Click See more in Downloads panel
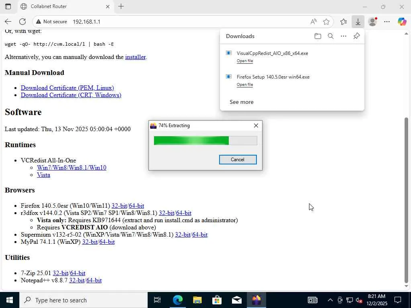Image resolution: width=411 pixels, height=308 pixels. [x=241, y=102]
